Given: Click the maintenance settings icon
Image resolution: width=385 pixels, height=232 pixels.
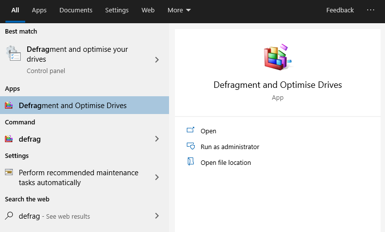Looking at the screenshot, I should pyautogui.click(x=9, y=172).
